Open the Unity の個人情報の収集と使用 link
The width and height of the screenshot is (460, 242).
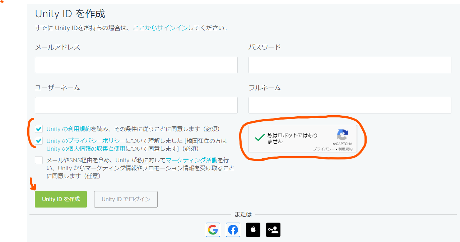(86, 148)
